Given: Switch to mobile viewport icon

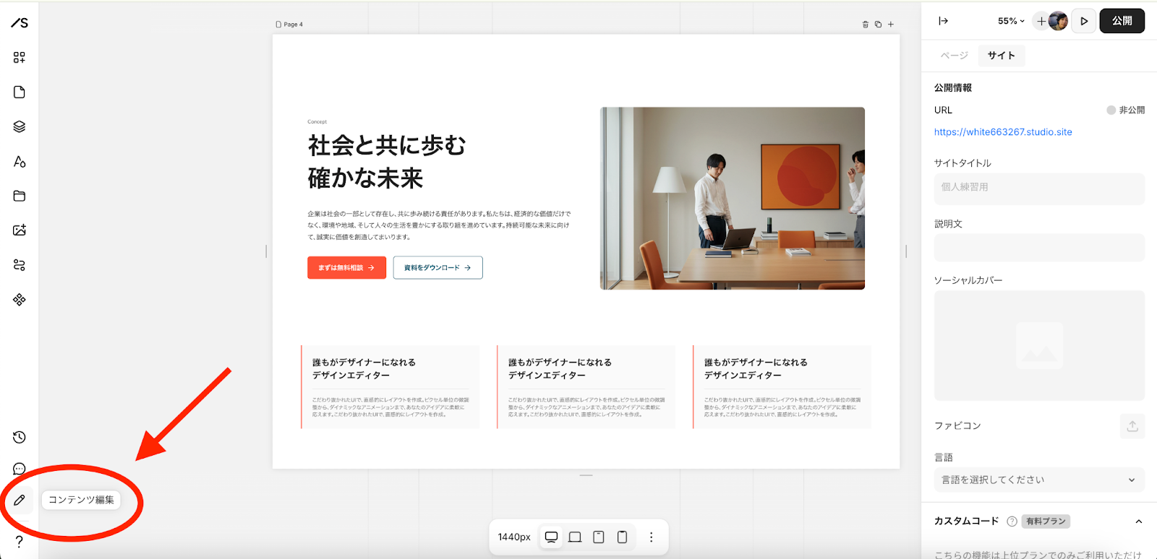Looking at the screenshot, I should [622, 537].
